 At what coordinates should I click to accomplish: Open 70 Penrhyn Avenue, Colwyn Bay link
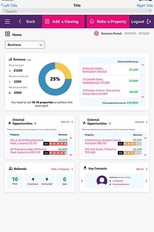(101, 92)
